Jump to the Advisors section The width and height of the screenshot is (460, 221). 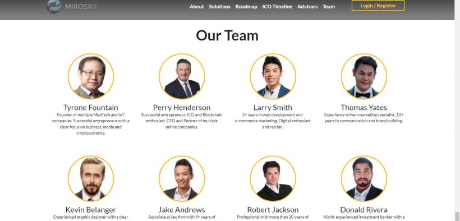click(x=307, y=7)
